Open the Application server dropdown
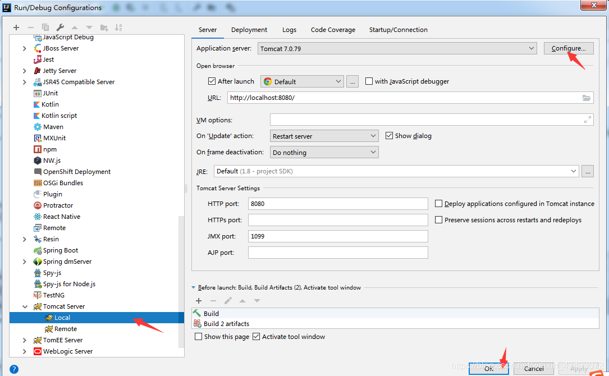Screen dimensions: 609x376 pos(397,49)
